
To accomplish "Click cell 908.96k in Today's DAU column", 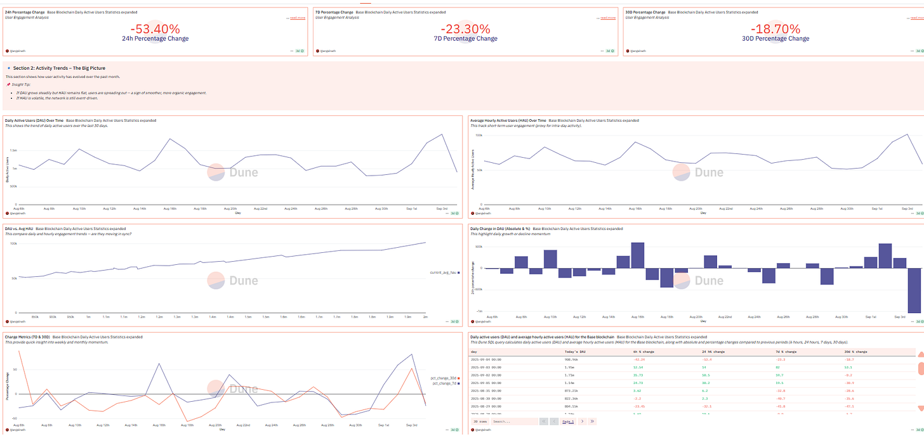I will pyautogui.click(x=572, y=359).
